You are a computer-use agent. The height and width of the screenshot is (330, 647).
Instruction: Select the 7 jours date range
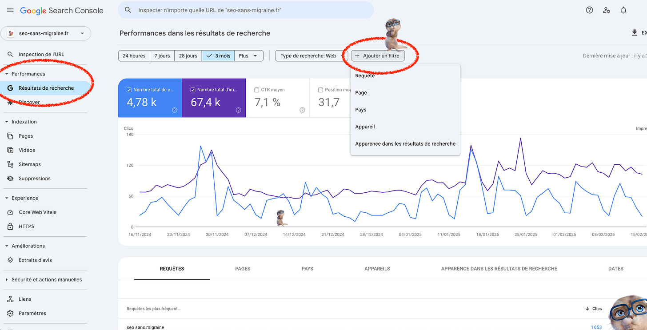162,56
